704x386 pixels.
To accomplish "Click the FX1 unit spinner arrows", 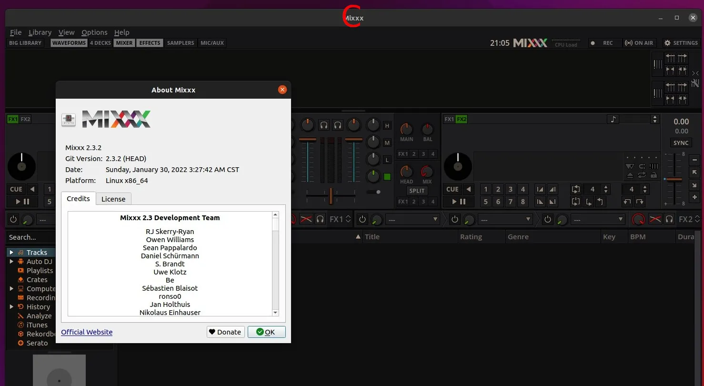I will [348, 219].
